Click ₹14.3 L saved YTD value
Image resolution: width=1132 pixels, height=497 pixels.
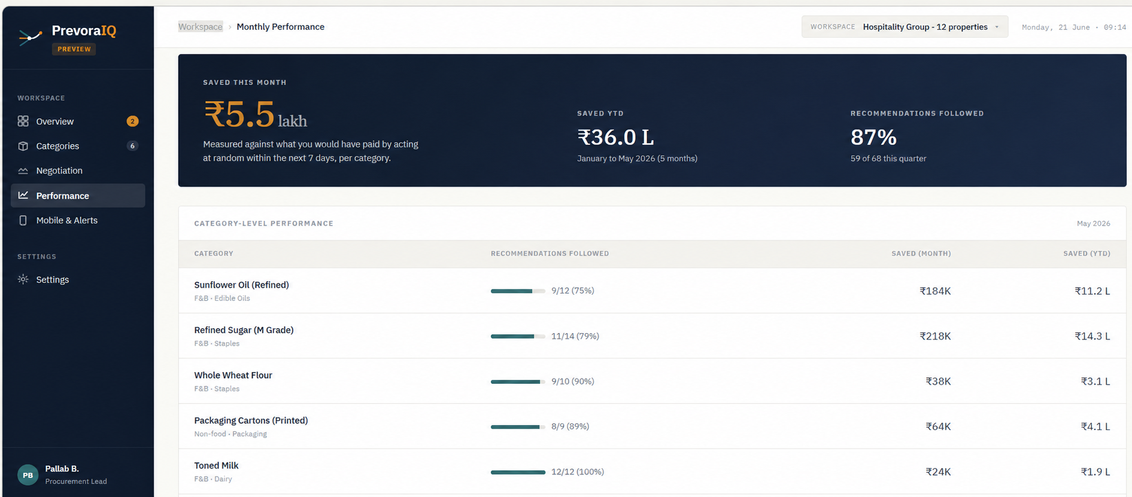point(1092,336)
